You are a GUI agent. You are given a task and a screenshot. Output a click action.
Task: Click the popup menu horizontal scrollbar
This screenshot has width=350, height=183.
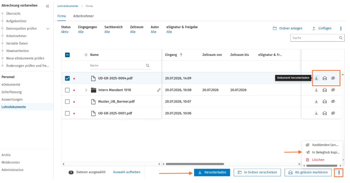click(x=322, y=166)
